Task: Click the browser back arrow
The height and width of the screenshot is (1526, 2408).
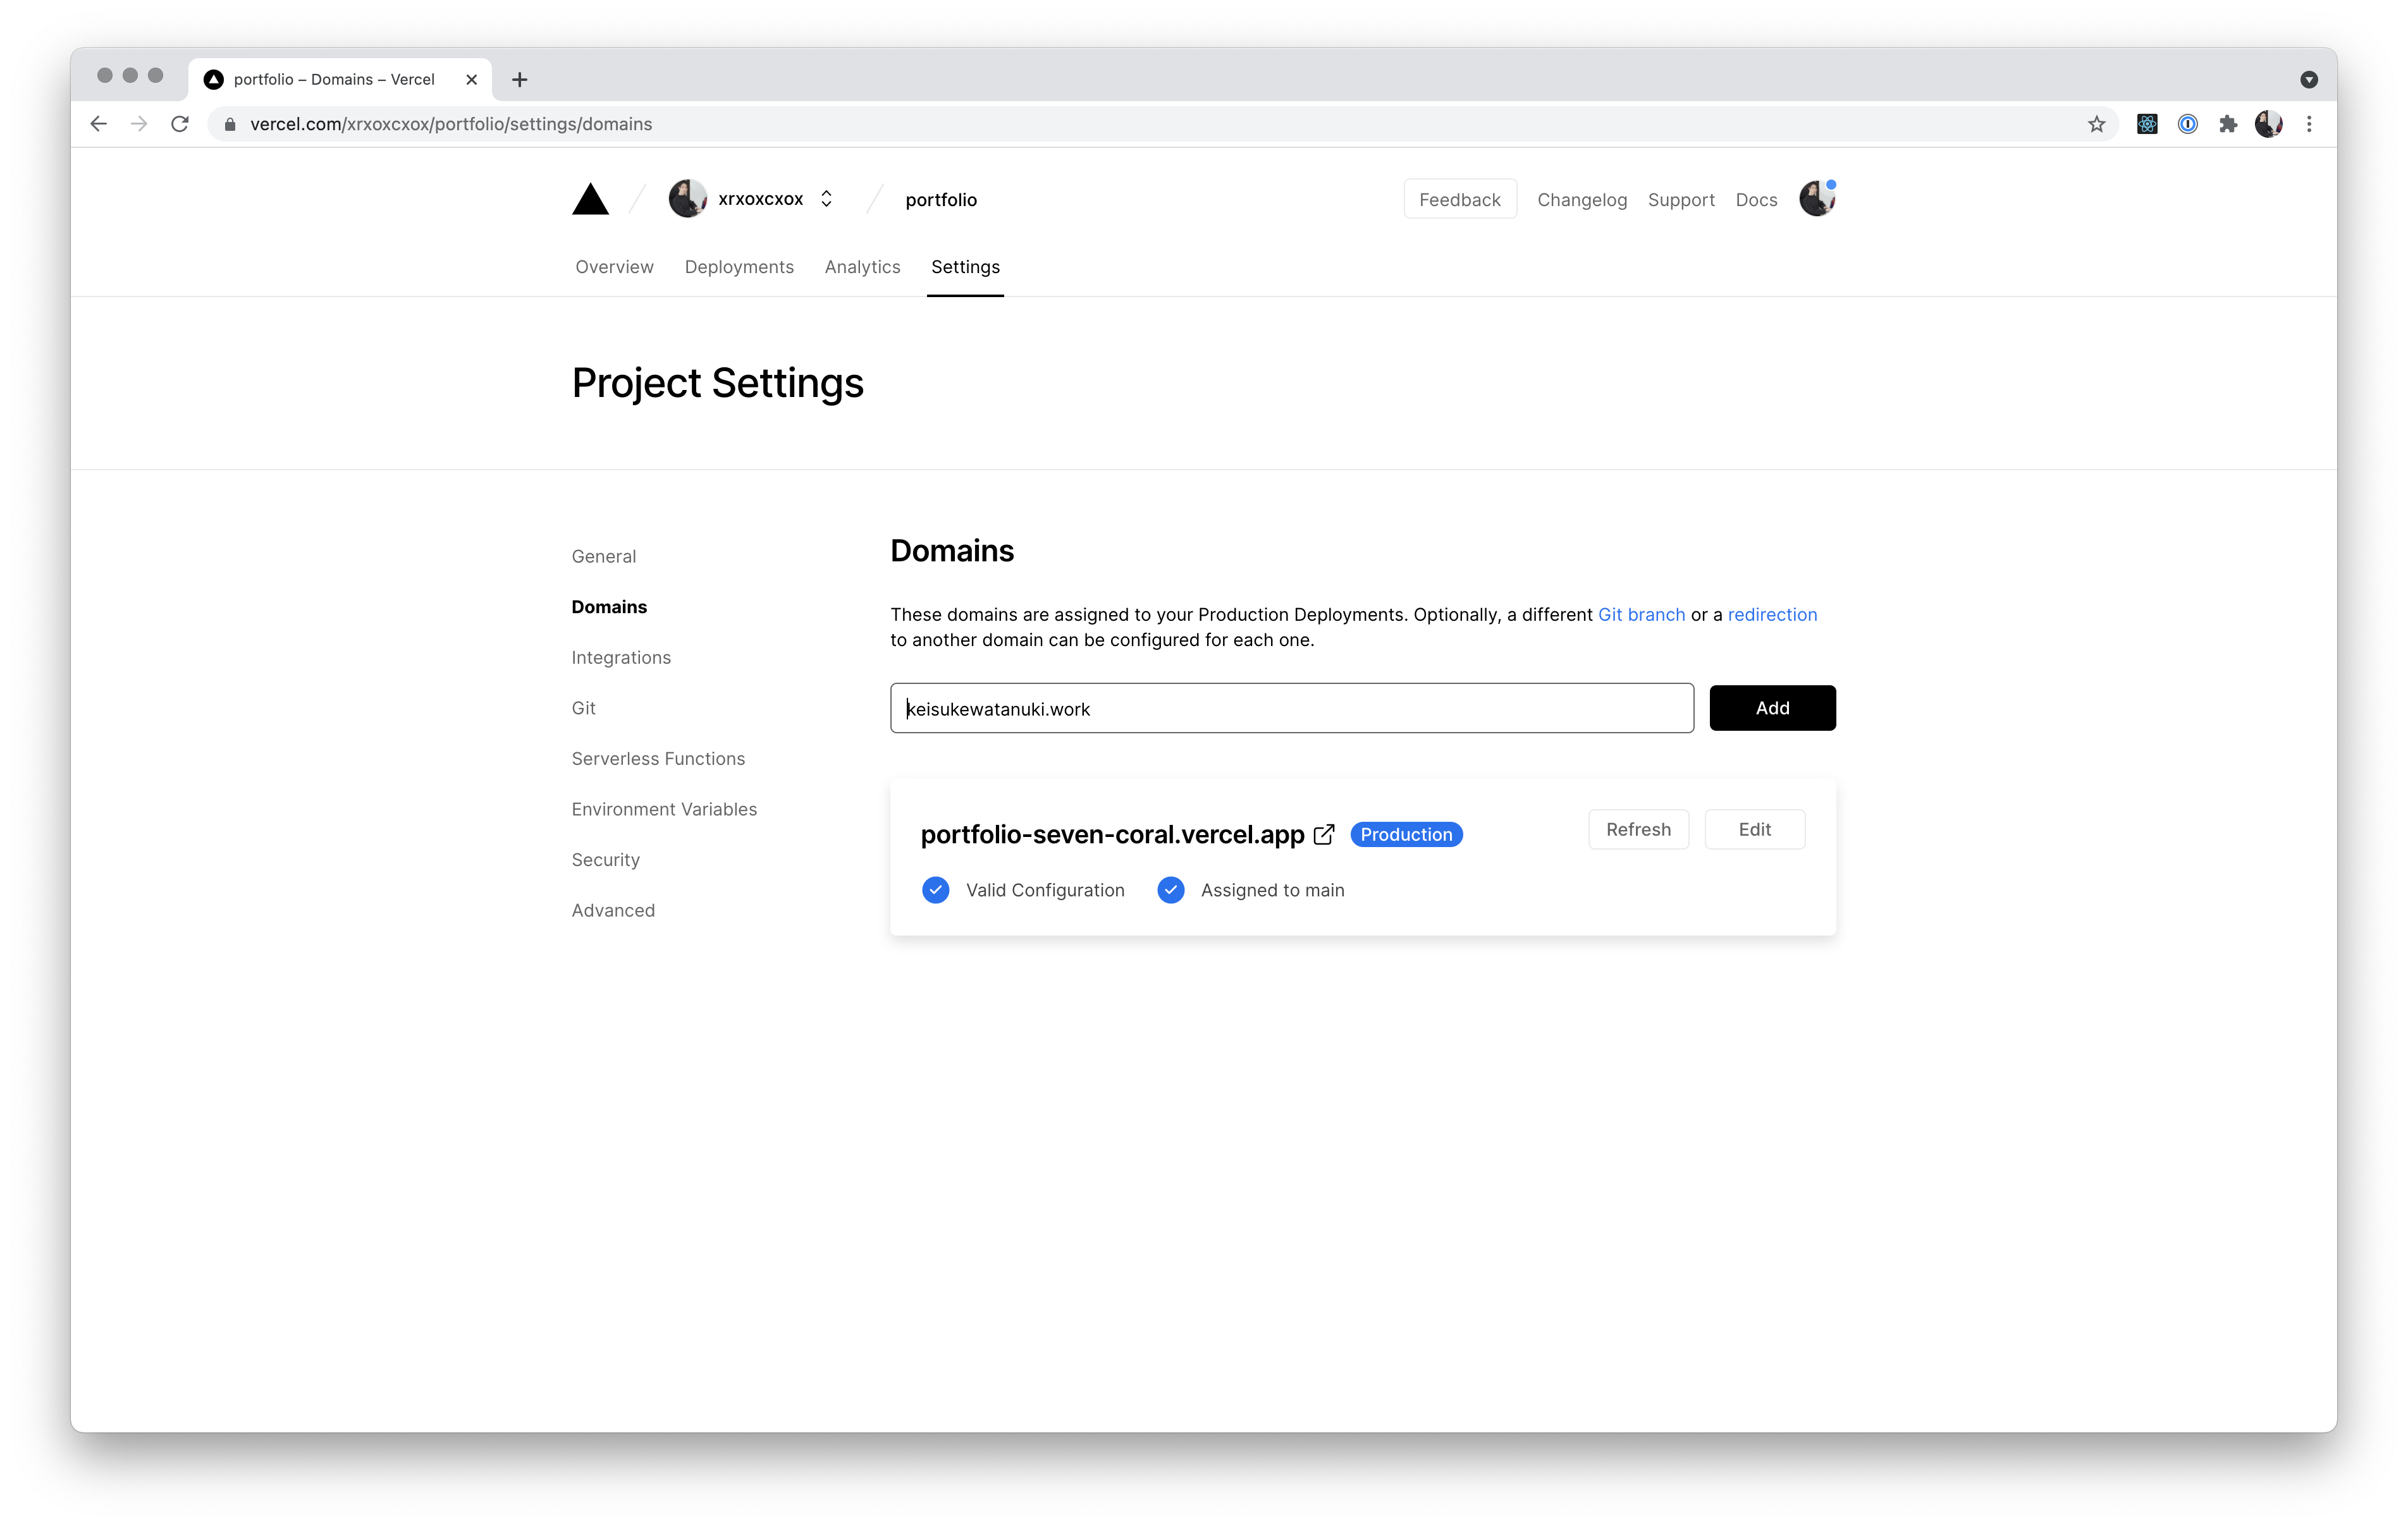Action: point(98,124)
